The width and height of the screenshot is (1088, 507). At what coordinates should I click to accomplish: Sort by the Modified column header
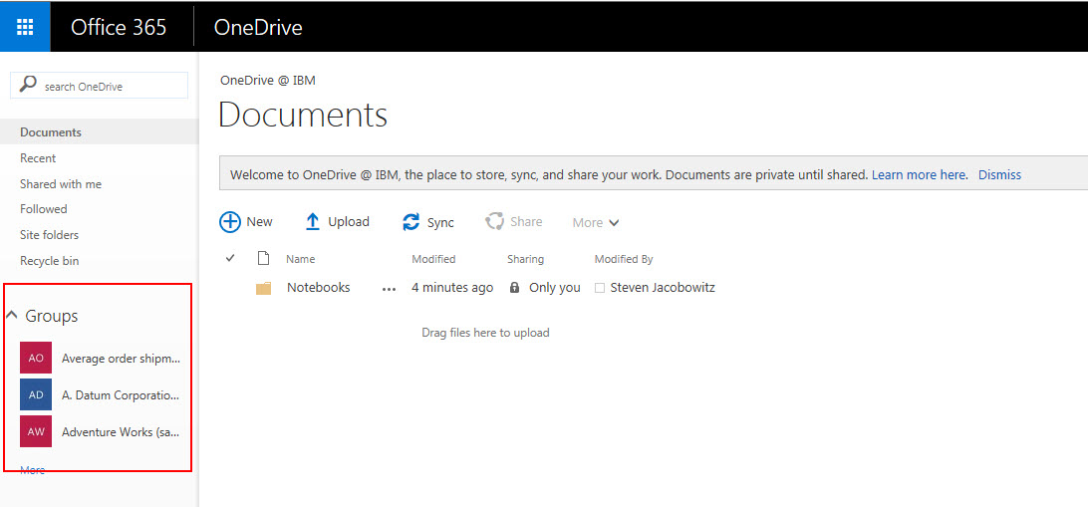[x=433, y=259]
